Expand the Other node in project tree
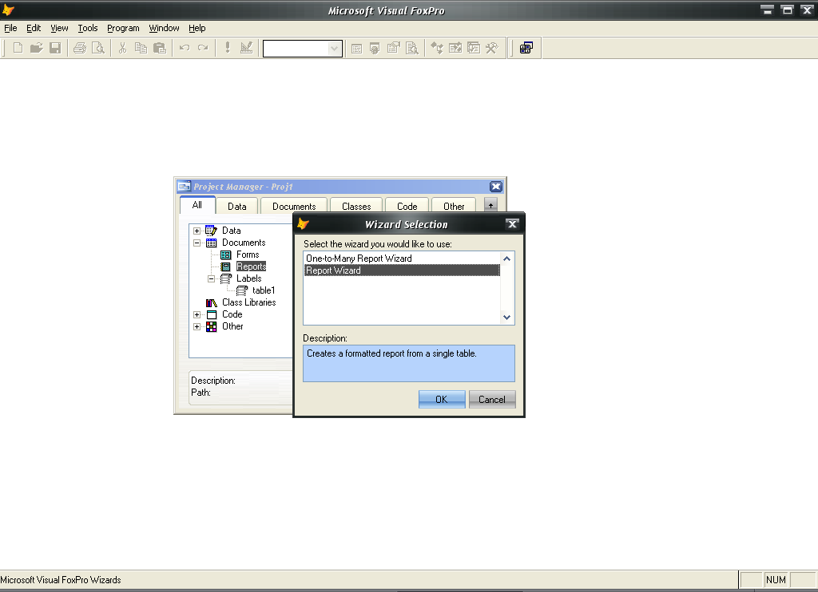Image resolution: width=818 pixels, height=592 pixels. point(197,327)
